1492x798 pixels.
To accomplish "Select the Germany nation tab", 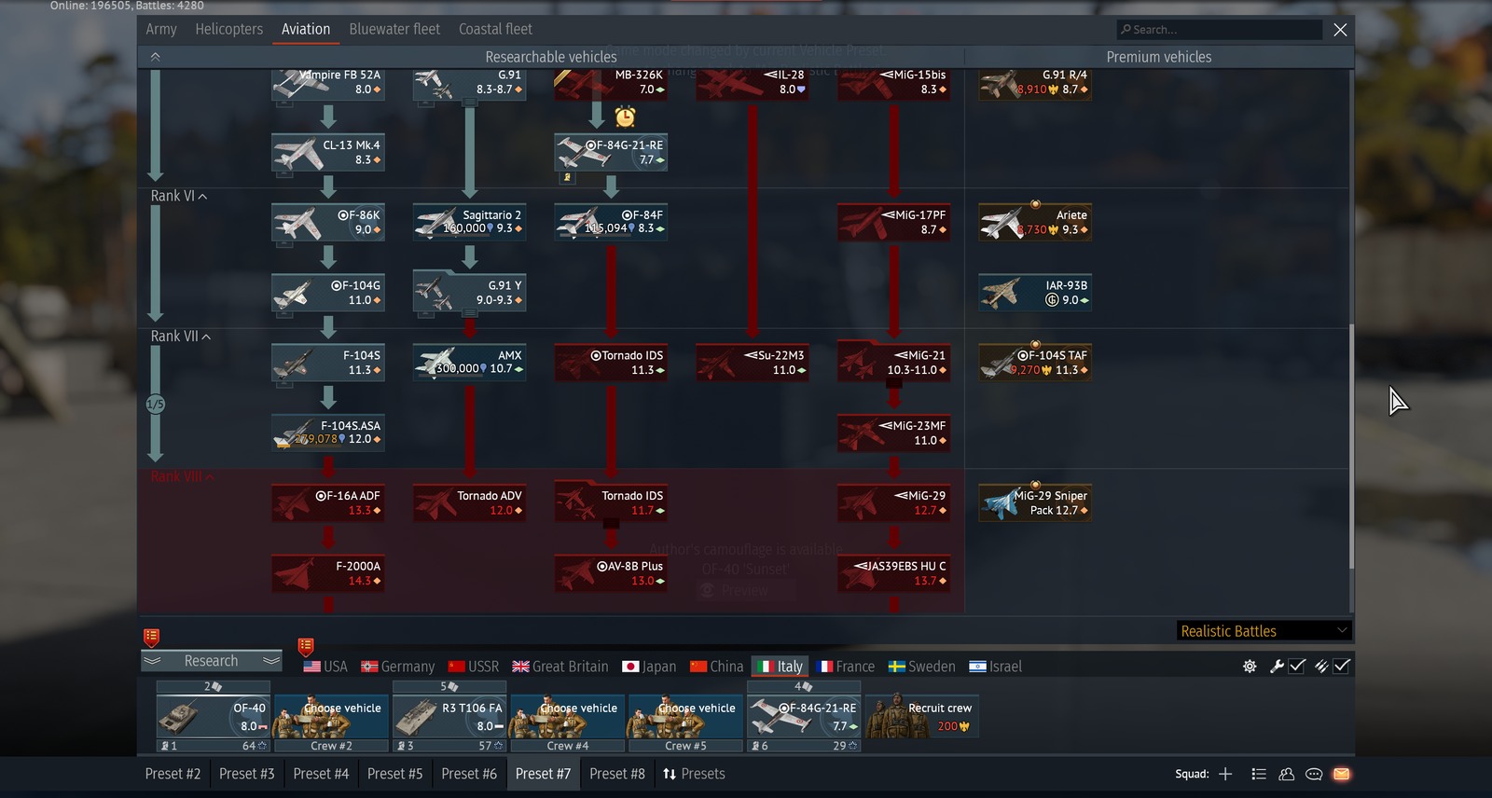I will tap(397, 667).
